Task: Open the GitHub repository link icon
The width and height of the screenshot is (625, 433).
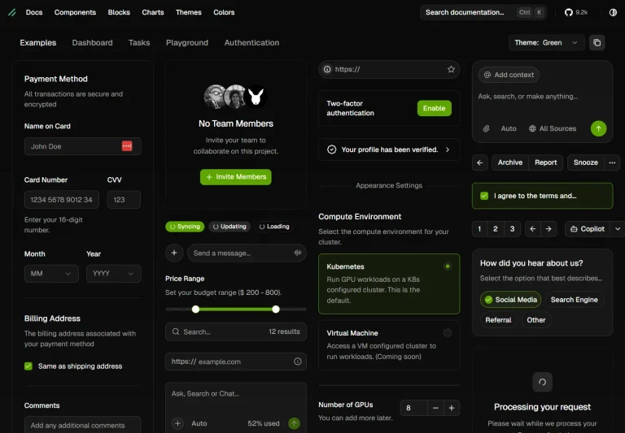Action: pos(568,12)
